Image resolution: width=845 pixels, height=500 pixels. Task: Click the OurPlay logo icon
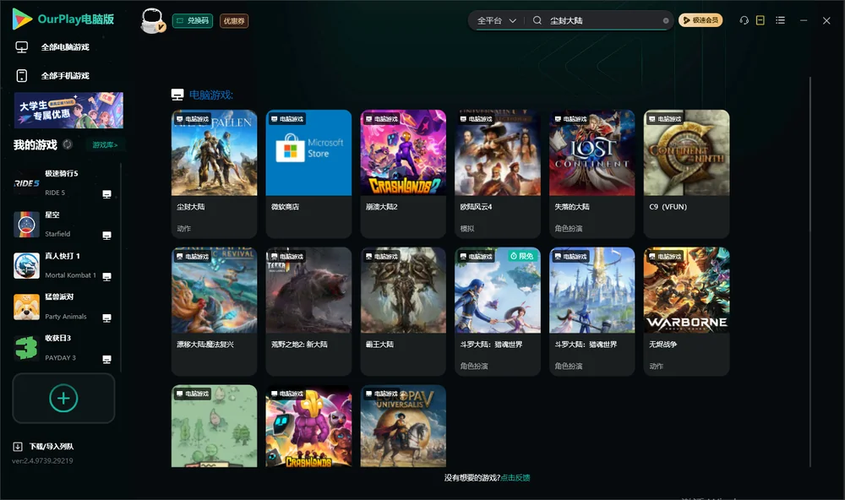coord(22,19)
